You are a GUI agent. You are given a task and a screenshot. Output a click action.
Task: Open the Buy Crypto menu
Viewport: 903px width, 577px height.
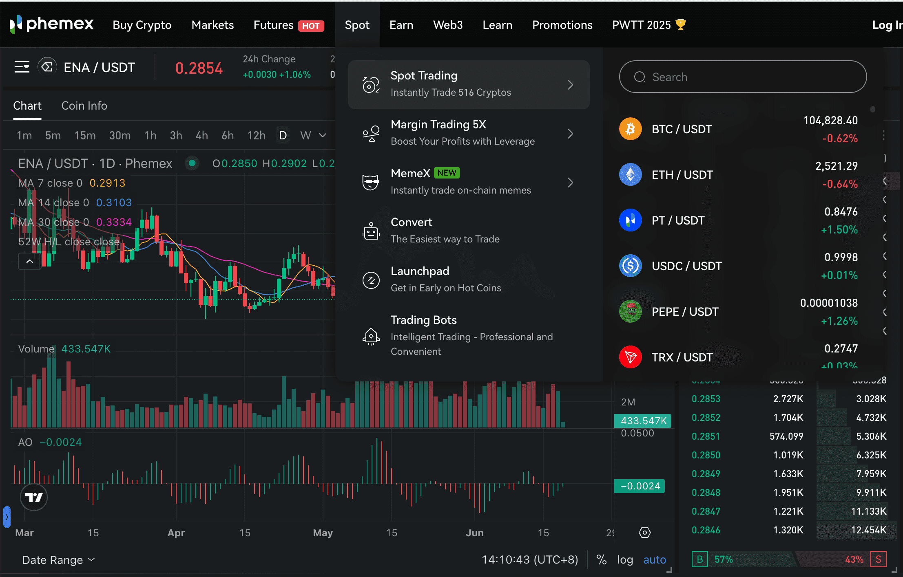(142, 25)
